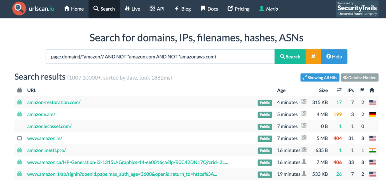Viewport: 386px width, 181px height.
Task: Click the QR/API icon on amazon.mettl.pro row
Action: (304, 150)
